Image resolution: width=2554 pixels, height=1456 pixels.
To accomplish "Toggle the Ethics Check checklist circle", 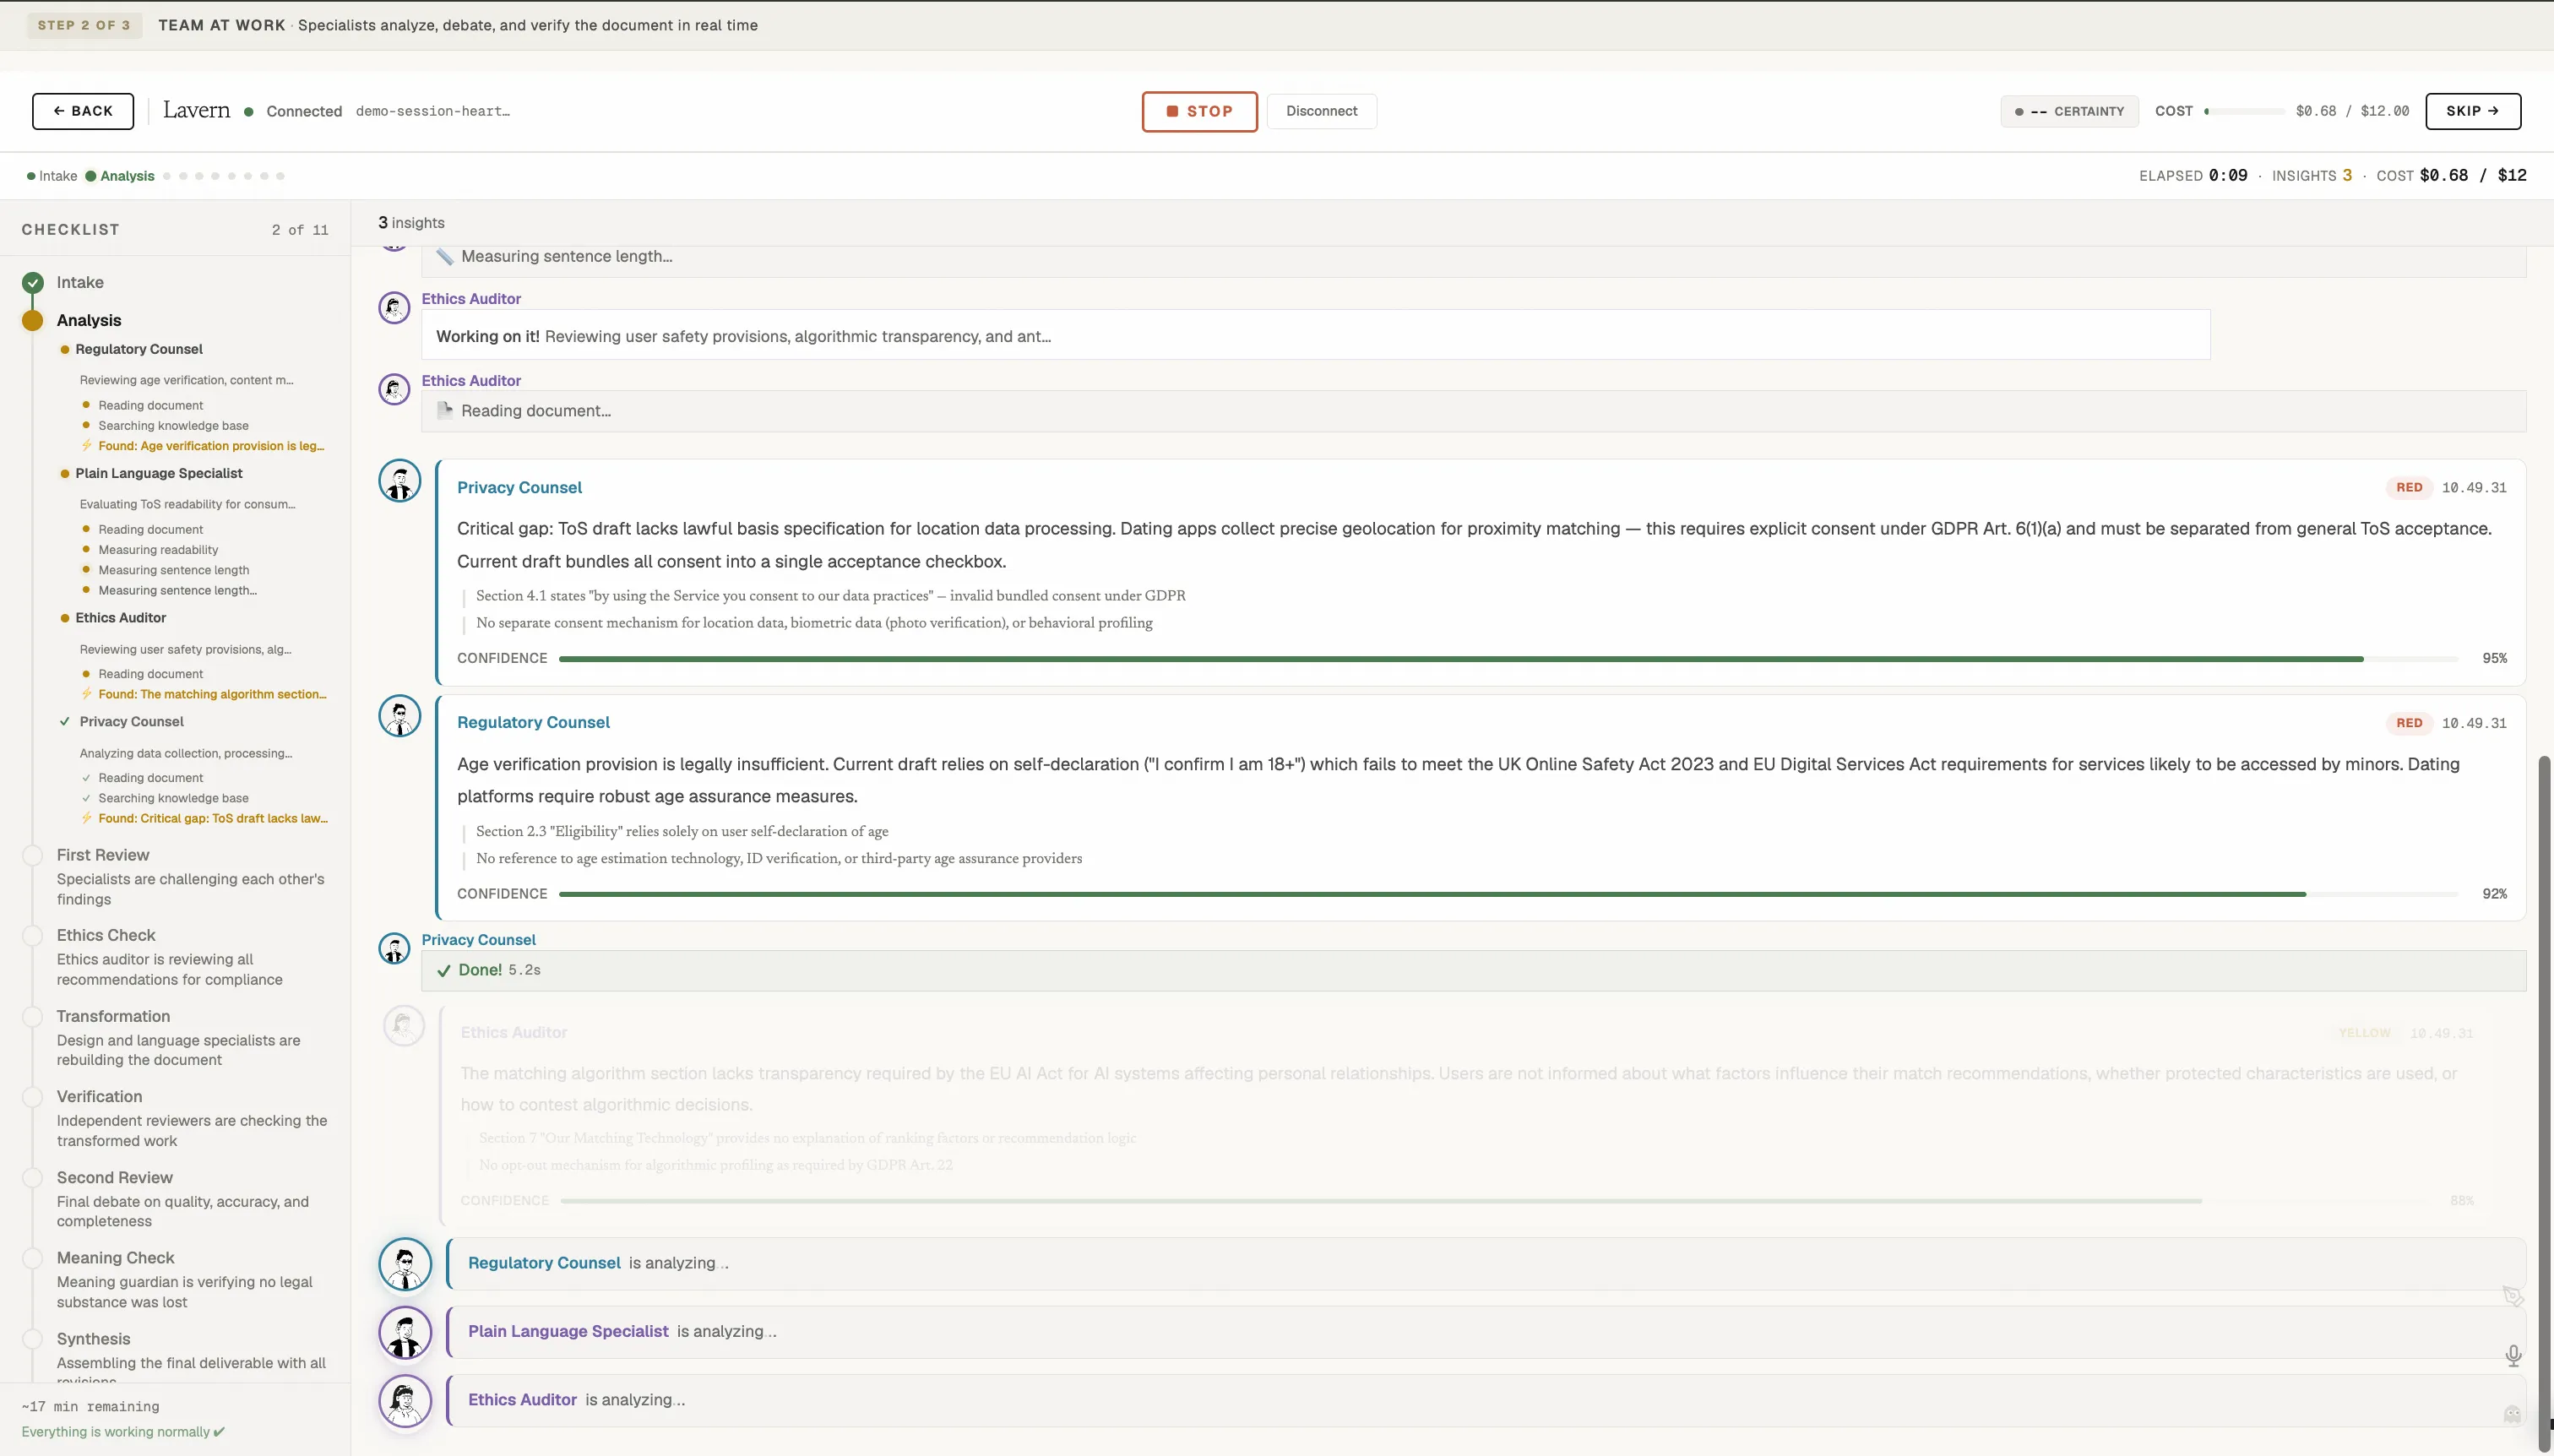I will 33,935.
